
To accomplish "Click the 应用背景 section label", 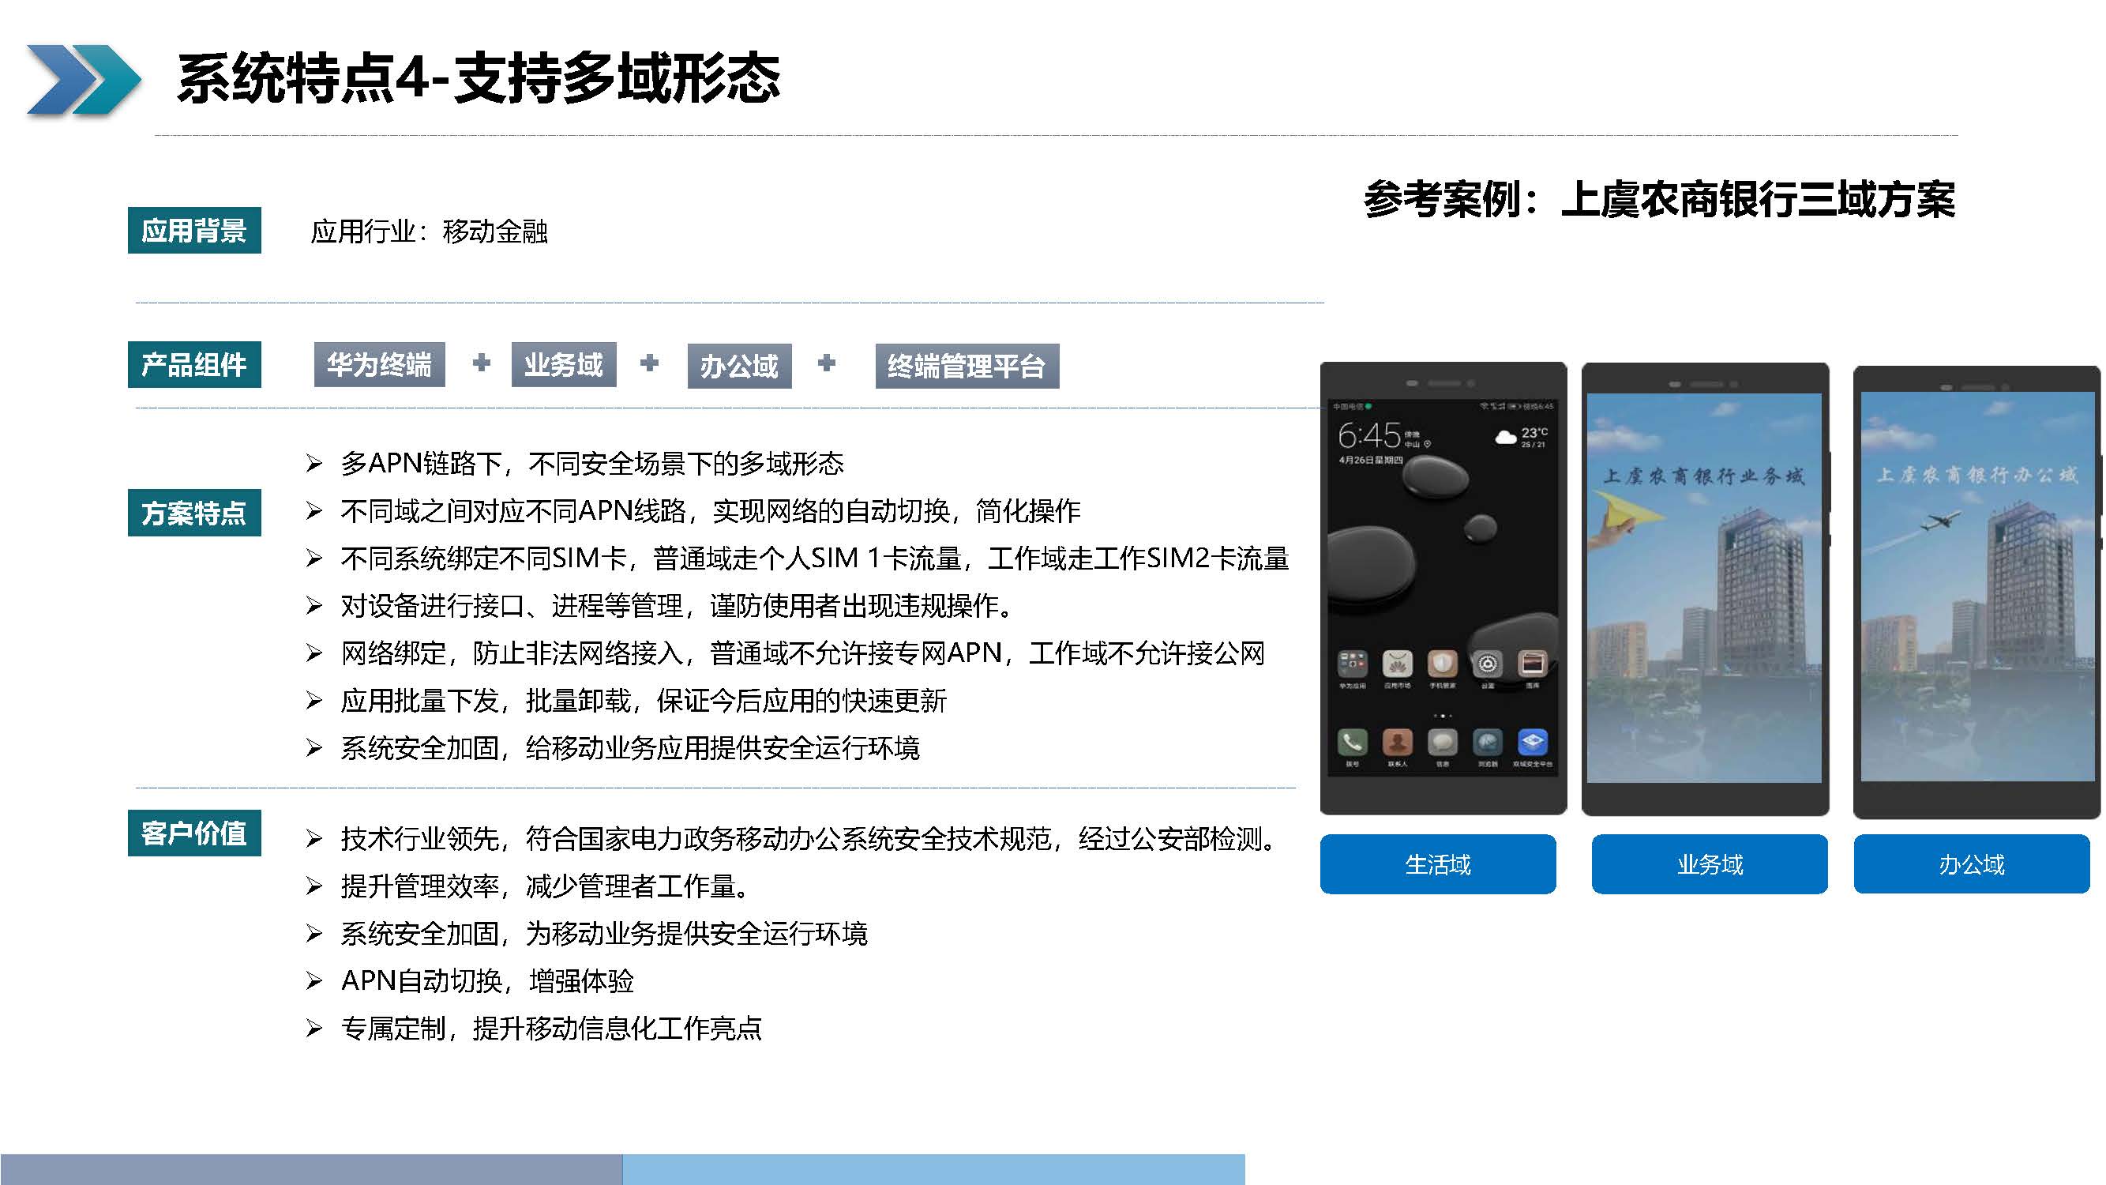I will pyautogui.click(x=194, y=231).
